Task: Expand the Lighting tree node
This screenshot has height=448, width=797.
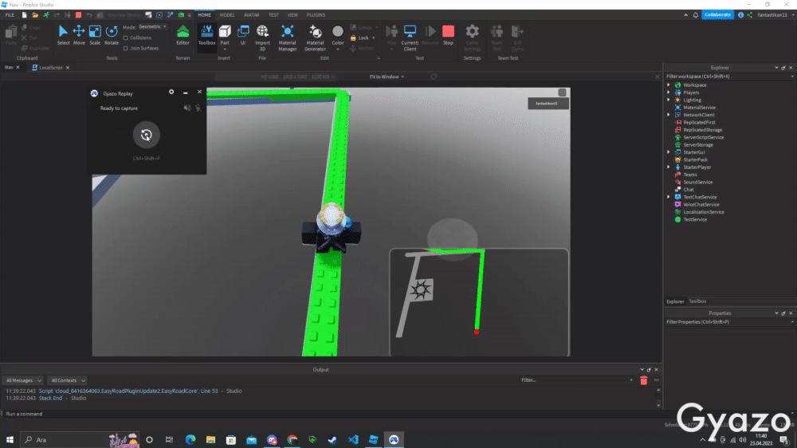Action: click(669, 100)
